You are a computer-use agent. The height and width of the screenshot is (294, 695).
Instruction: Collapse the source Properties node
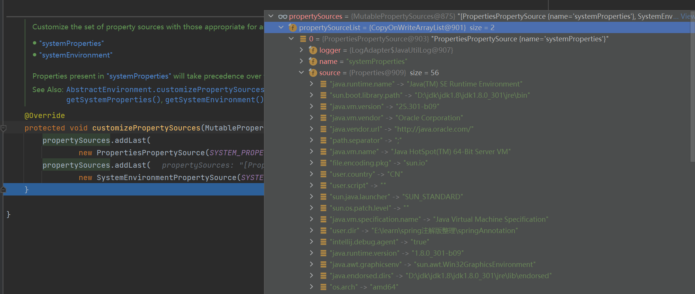pyautogui.click(x=301, y=73)
